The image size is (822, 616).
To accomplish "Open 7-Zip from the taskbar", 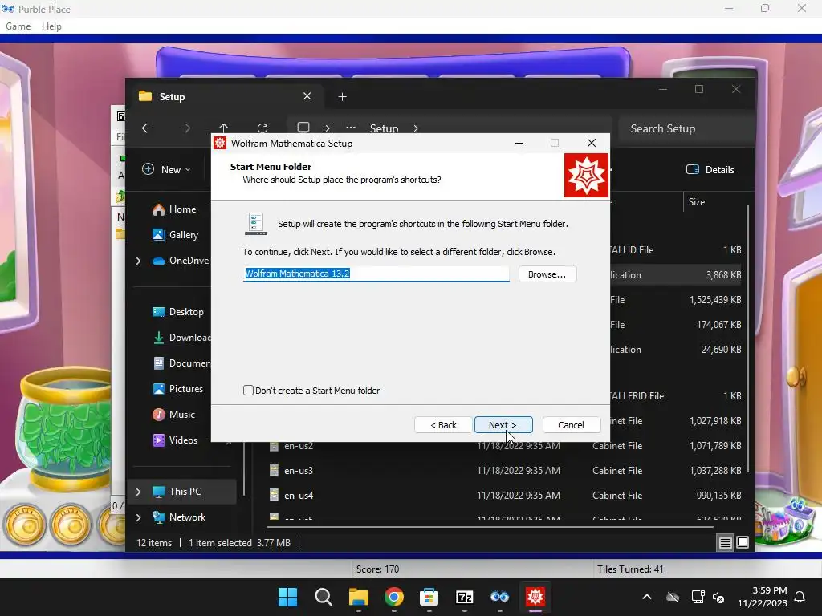I will pos(465,597).
